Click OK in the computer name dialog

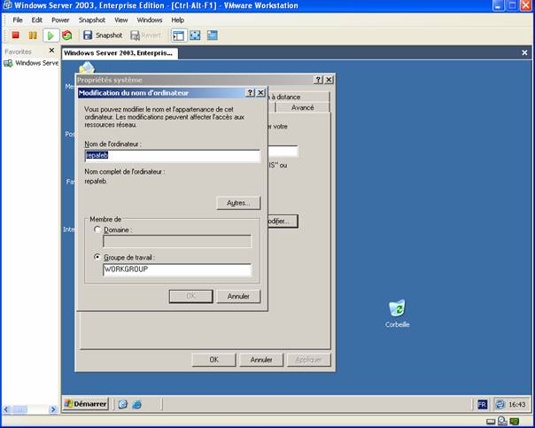(x=191, y=296)
